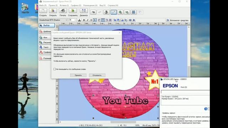Click the zoom in magnifier icon

tap(120, 12)
